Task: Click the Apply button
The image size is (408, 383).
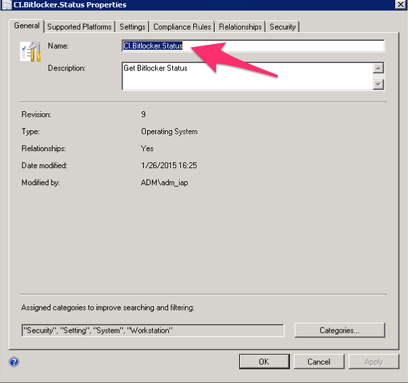Action: 373,361
